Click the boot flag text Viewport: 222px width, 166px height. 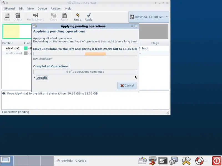[x=145, y=48]
